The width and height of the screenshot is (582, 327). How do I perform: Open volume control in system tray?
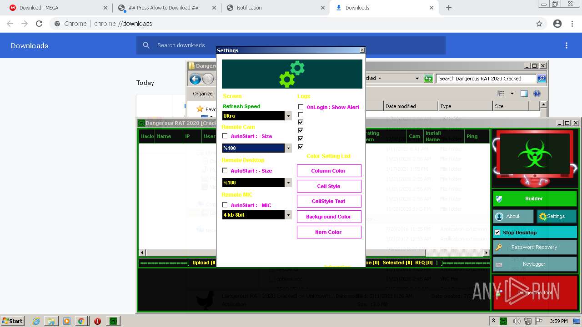point(517,321)
